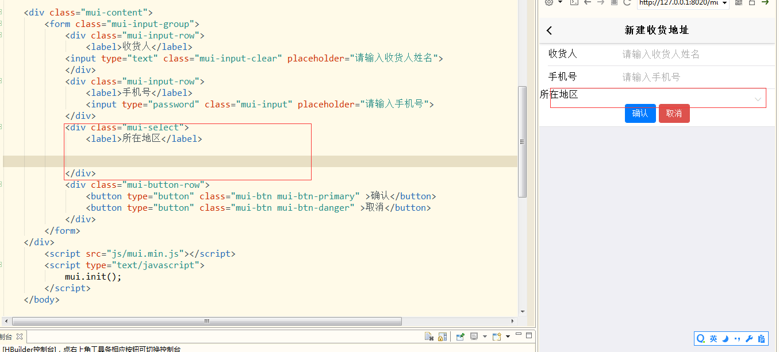The image size is (779, 352).
Task: Collapse the text/javascript script fold marker
Action: pyautogui.click(x=2, y=264)
